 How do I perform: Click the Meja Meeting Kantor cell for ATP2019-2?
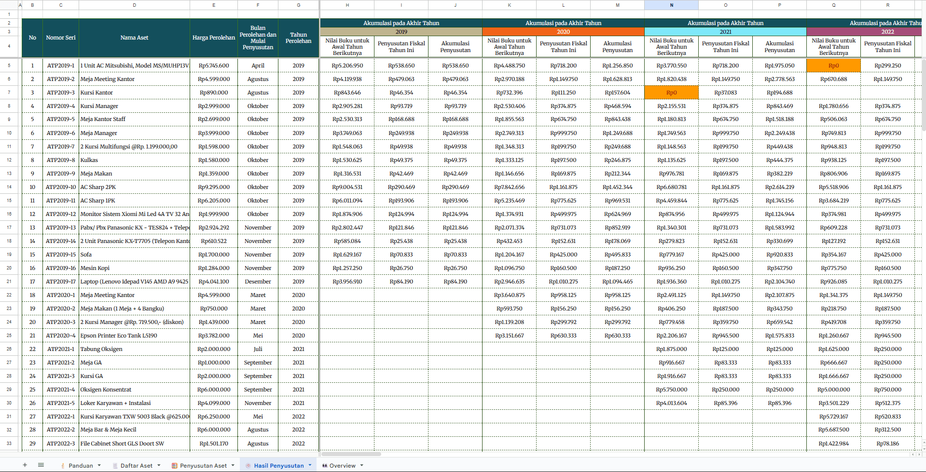pos(134,79)
